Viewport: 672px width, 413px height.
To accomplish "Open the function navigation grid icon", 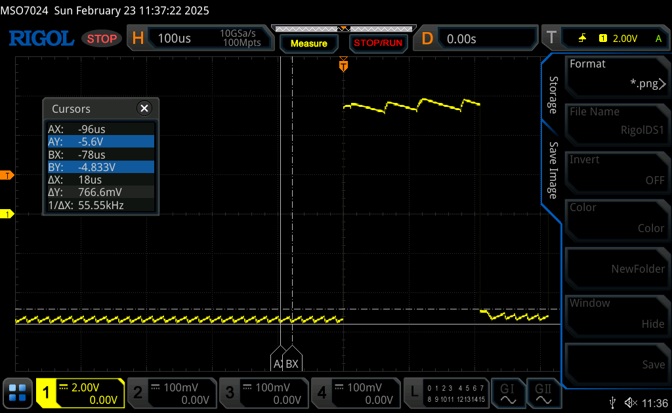I will click(x=18, y=393).
